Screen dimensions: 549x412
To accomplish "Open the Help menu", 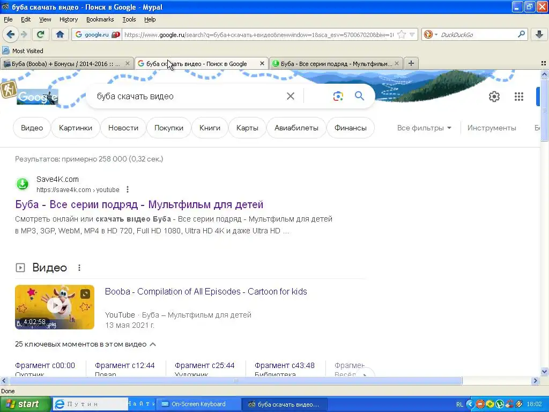I will [x=150, y=19].
